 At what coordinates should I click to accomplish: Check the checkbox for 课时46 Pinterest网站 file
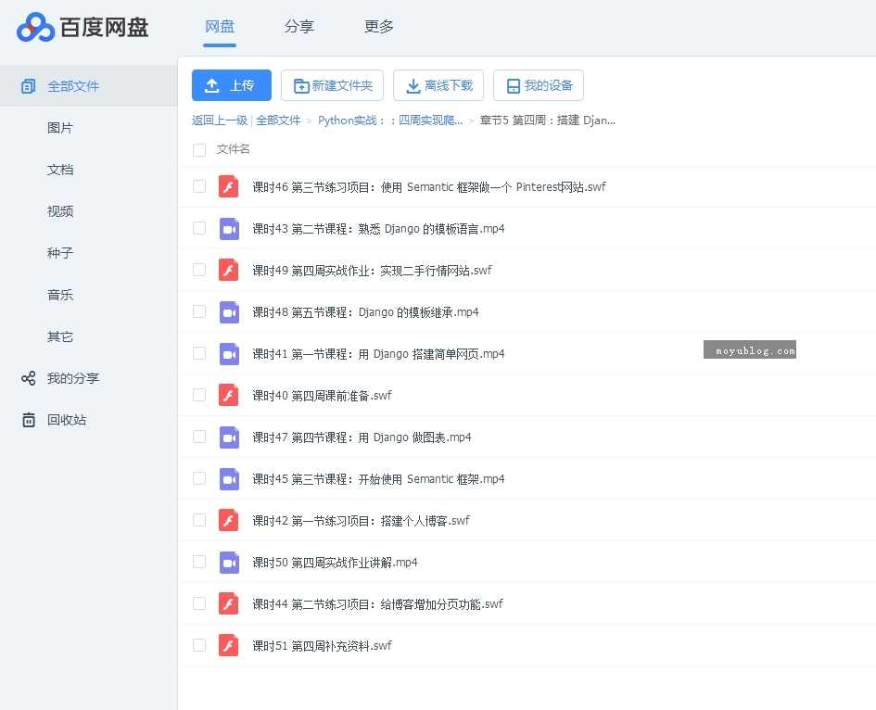click(199, 186)
